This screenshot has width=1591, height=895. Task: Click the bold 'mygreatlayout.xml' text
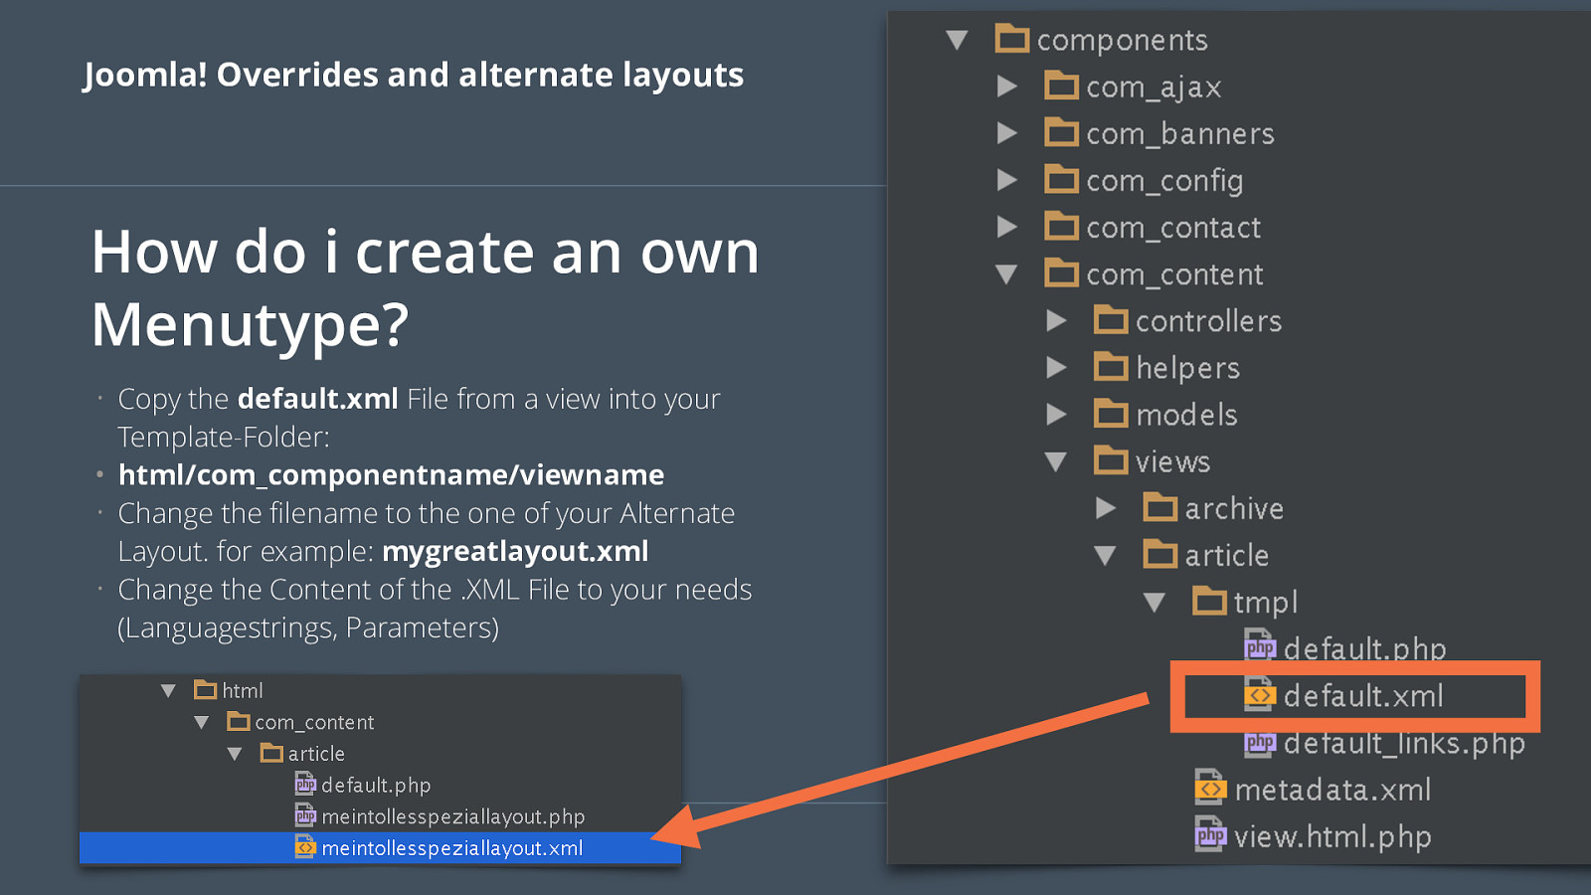[x=515, y=551]
